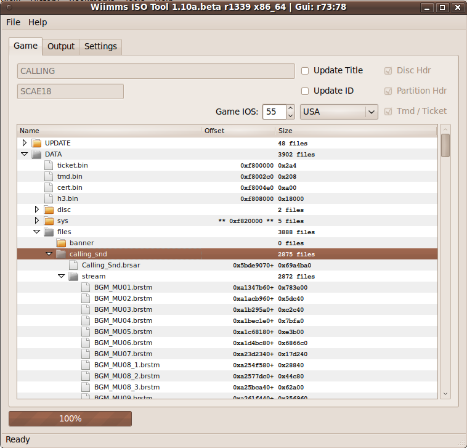The height and width of the screenshot is (448, 467).
Task: Click the ticket.bin file icon
Action: (49, 165)
